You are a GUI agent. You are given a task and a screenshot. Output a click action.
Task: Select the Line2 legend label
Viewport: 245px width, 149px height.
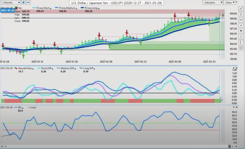33,107
